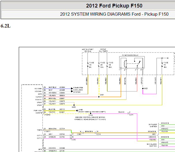The height and width of the screenshot is (152, 175).
Task: Click the 'ISPR' pin label
Action: [x=40, y=94]
